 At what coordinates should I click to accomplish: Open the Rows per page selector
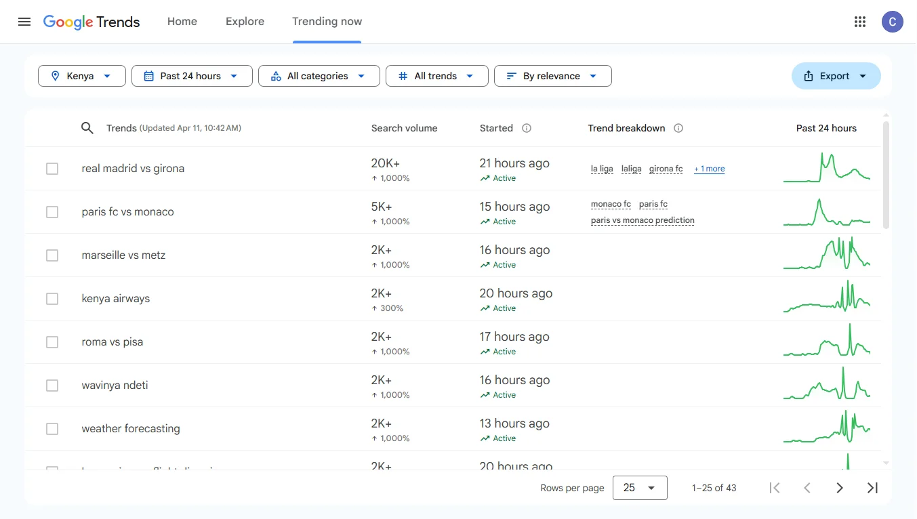click(640, 488)
